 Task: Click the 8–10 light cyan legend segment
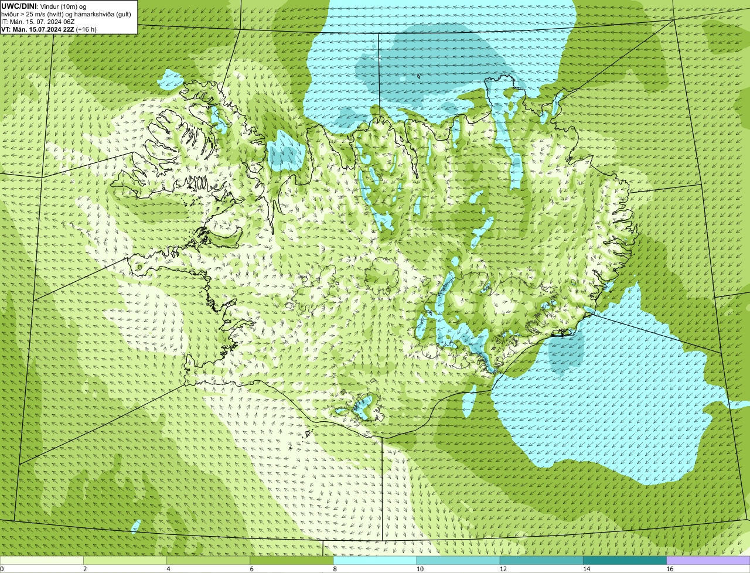pyautogui.click(x=375, y=560)
